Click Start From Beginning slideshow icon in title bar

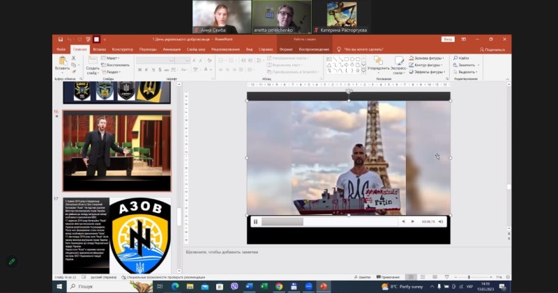[88, 40]
